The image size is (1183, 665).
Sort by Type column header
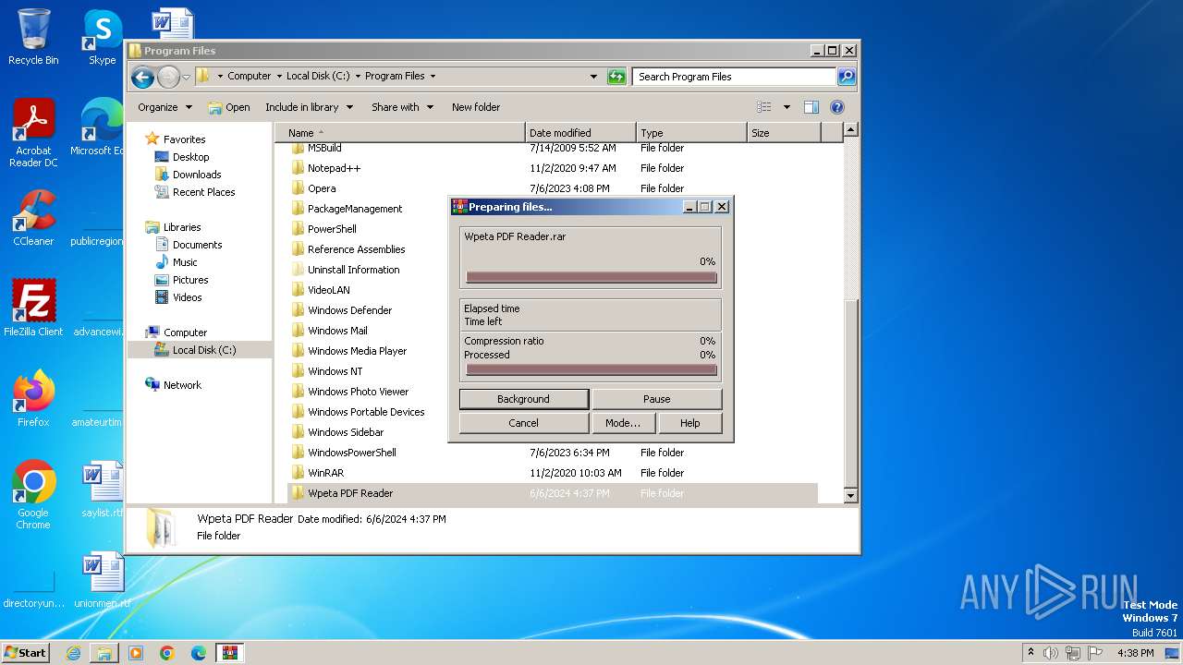point(691,133)
